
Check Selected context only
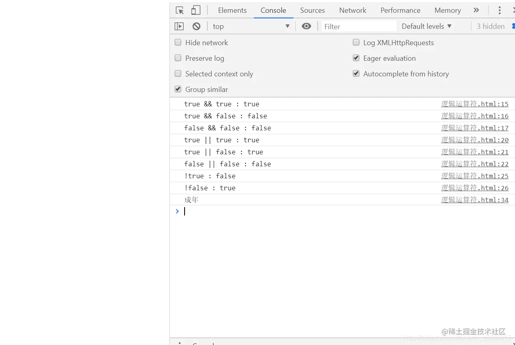click(178, 74)
